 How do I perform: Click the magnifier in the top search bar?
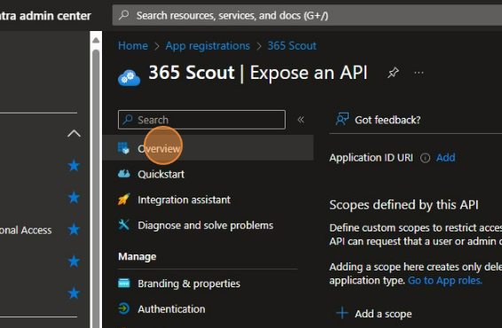tap(124, 15)
